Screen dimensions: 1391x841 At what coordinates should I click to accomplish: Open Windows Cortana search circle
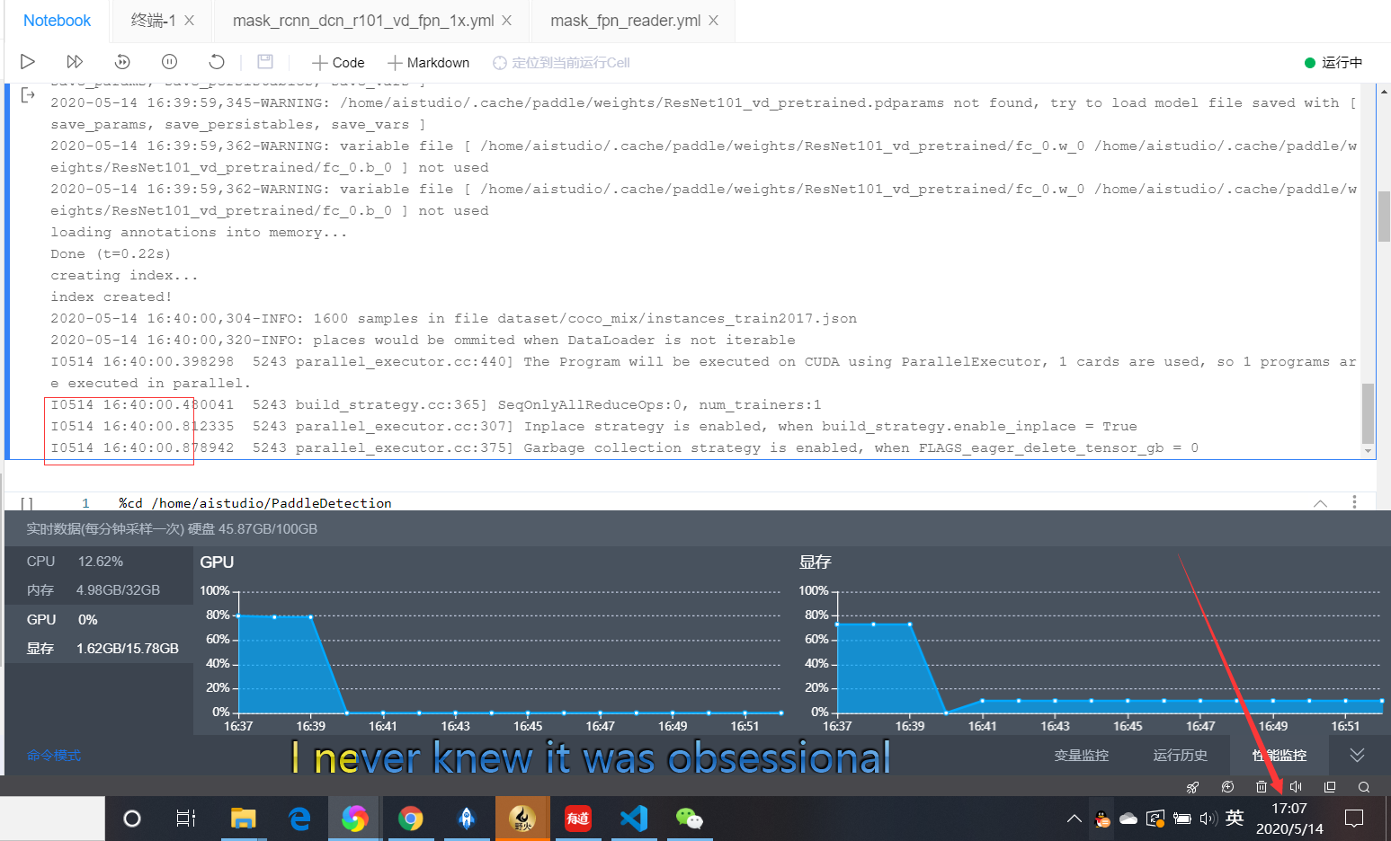[x=132, y=819]
